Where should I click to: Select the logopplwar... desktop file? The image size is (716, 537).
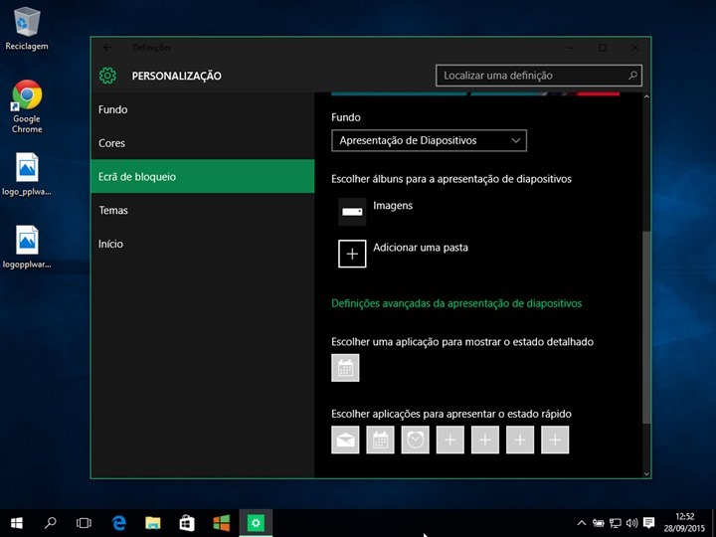(27, 247)
